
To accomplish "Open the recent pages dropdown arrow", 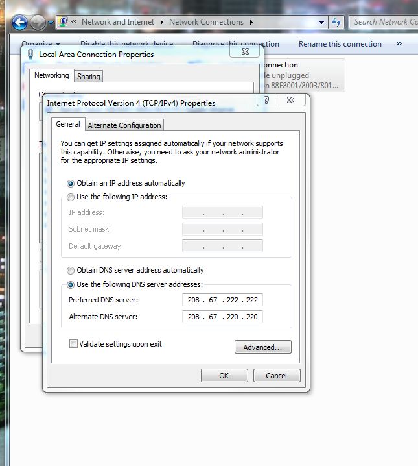I will (51, 23).
